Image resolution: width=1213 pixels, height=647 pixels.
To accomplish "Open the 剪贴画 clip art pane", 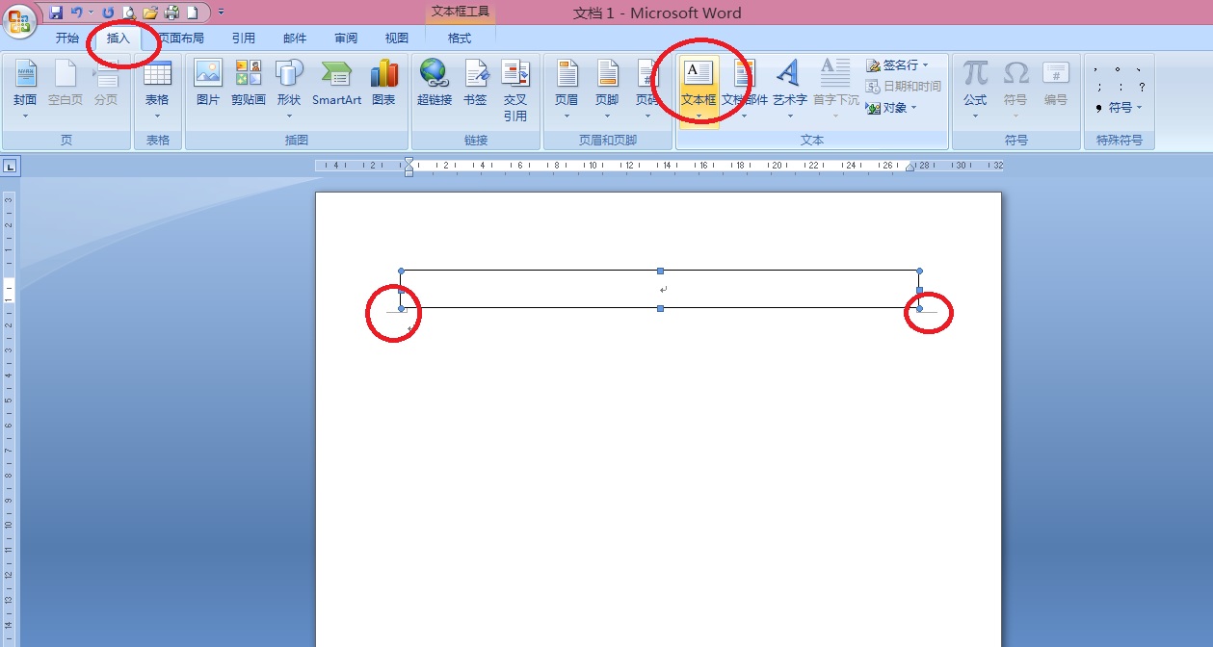I will point(249,84).
